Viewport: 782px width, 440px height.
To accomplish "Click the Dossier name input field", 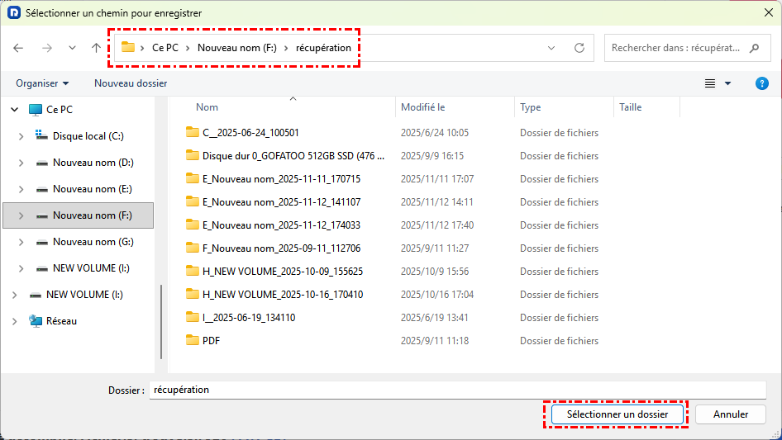I will pyautogui.click(x=457, y=390).
